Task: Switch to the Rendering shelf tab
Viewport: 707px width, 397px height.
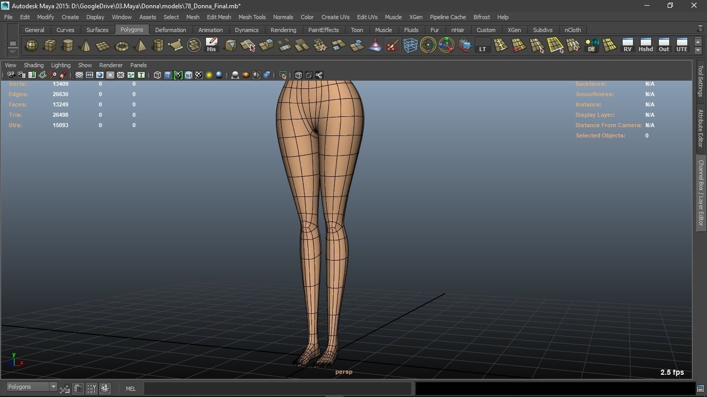Action: [283, 30]
